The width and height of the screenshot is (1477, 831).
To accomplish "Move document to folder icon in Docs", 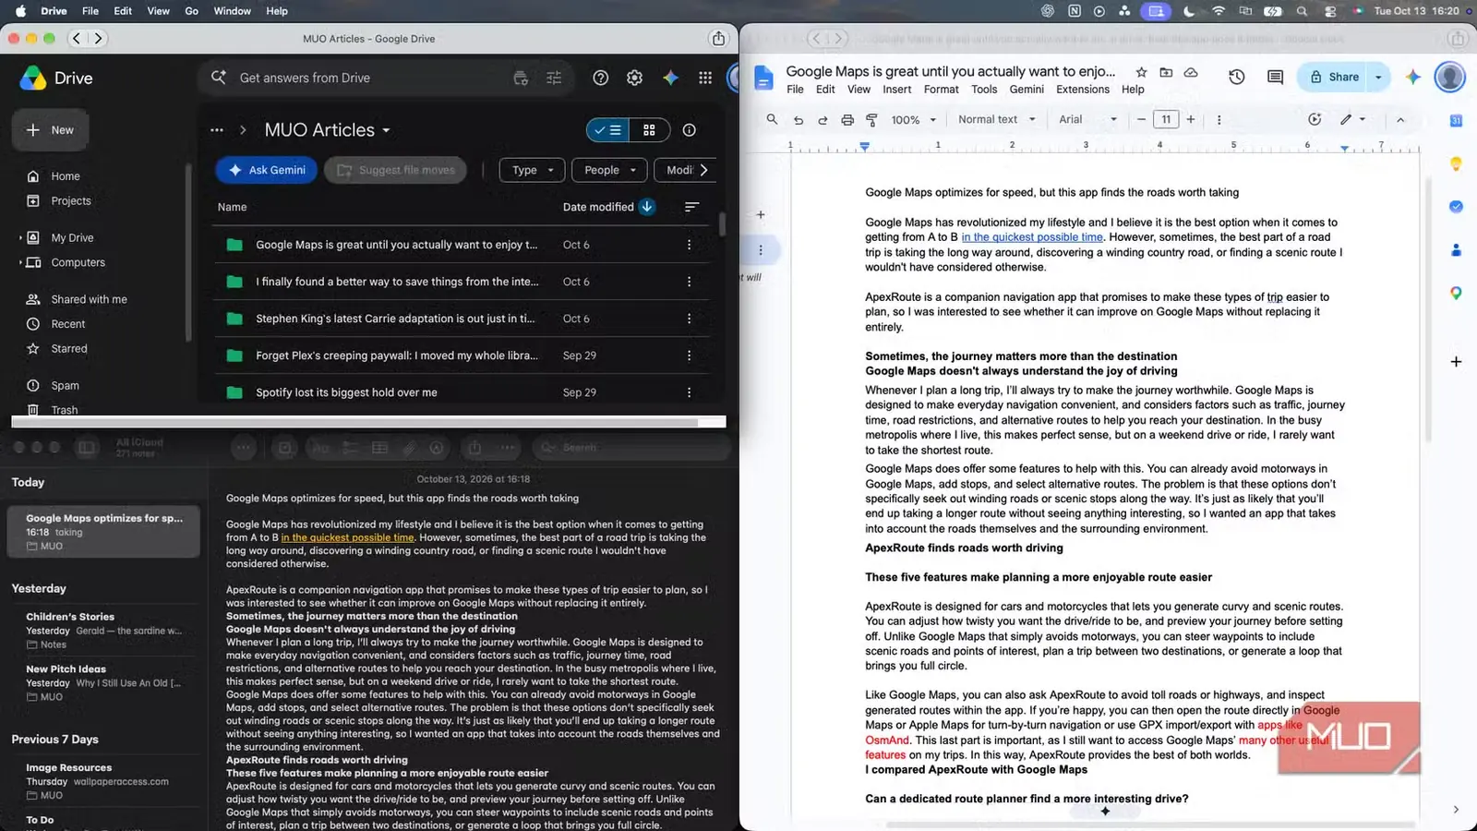I will click(1166, 72).
